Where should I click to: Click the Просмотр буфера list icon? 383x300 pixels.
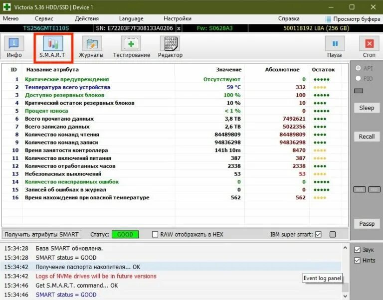click(328, 19)
